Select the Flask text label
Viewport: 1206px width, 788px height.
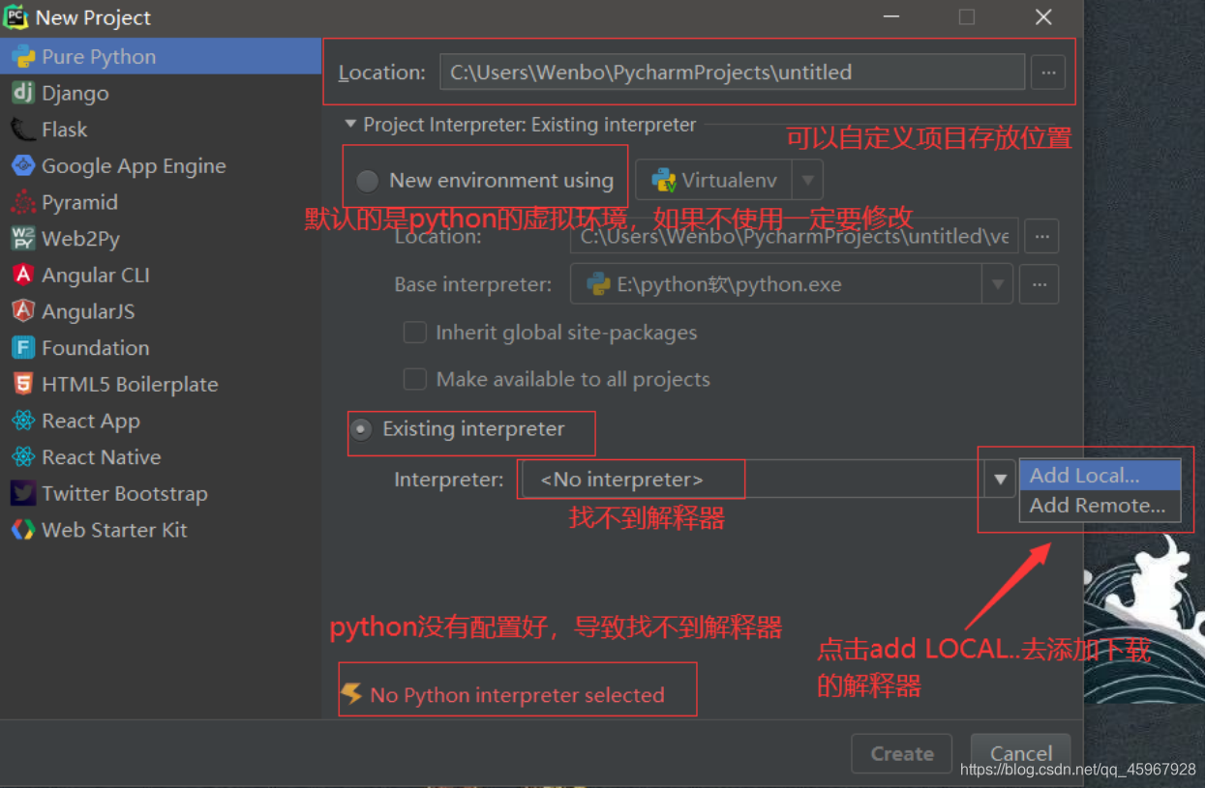(65, 130)
